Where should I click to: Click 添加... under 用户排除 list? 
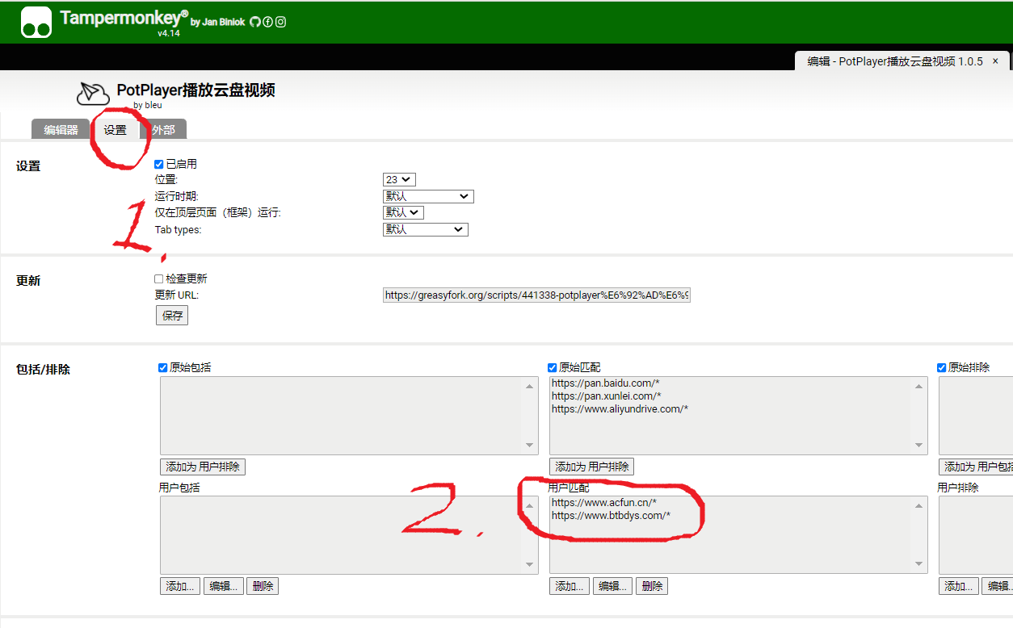tap(959, 586)
